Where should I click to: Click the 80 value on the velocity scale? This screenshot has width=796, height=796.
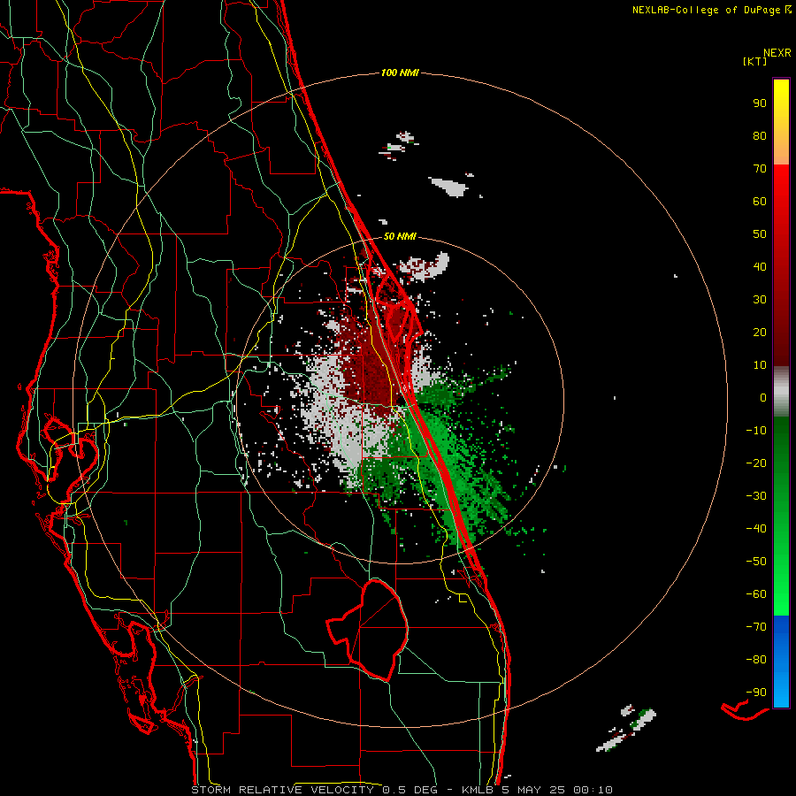point(760,135)
